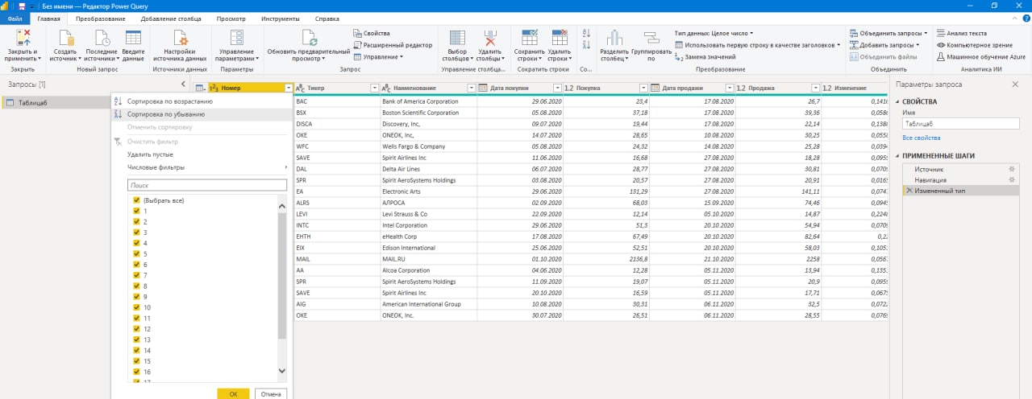Click OK in filter popup
The height and width of the screenshot is (399, 1032).
[x=233, y=394]
